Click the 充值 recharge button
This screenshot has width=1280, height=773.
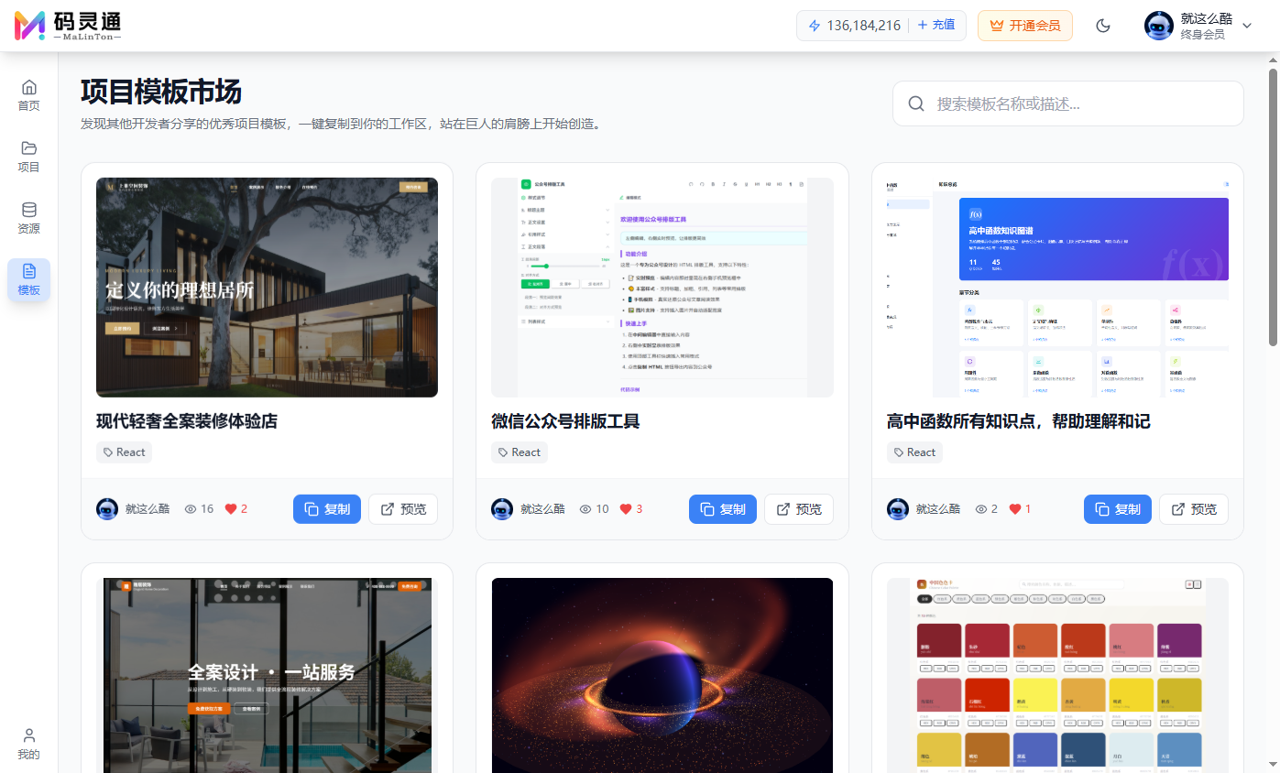[x=935, y=26]
